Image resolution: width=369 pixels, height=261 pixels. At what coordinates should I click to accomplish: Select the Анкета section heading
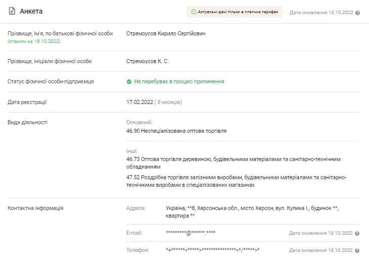(31, 11)
